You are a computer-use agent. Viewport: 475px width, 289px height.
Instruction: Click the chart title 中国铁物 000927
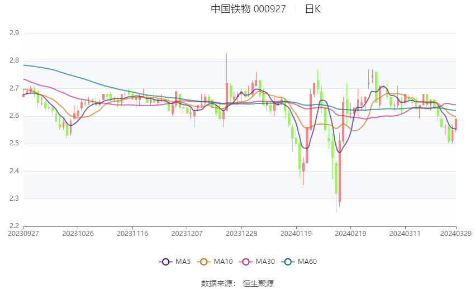[248, 9]
